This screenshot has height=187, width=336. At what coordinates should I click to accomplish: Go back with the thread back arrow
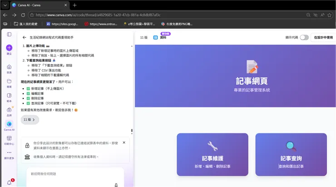pos(24,37)
